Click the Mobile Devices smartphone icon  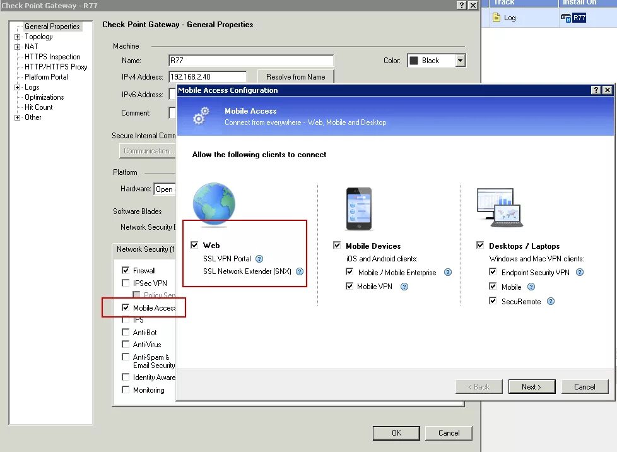(359, 209)
